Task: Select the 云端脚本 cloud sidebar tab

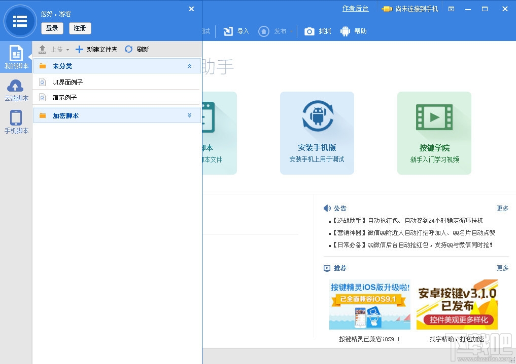Action: [x=16, y=91]
